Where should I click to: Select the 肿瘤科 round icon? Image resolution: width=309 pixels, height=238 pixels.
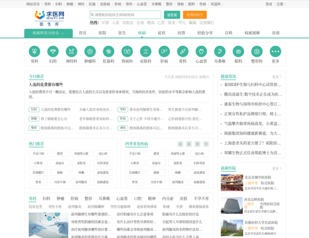[x=90, y=51]
